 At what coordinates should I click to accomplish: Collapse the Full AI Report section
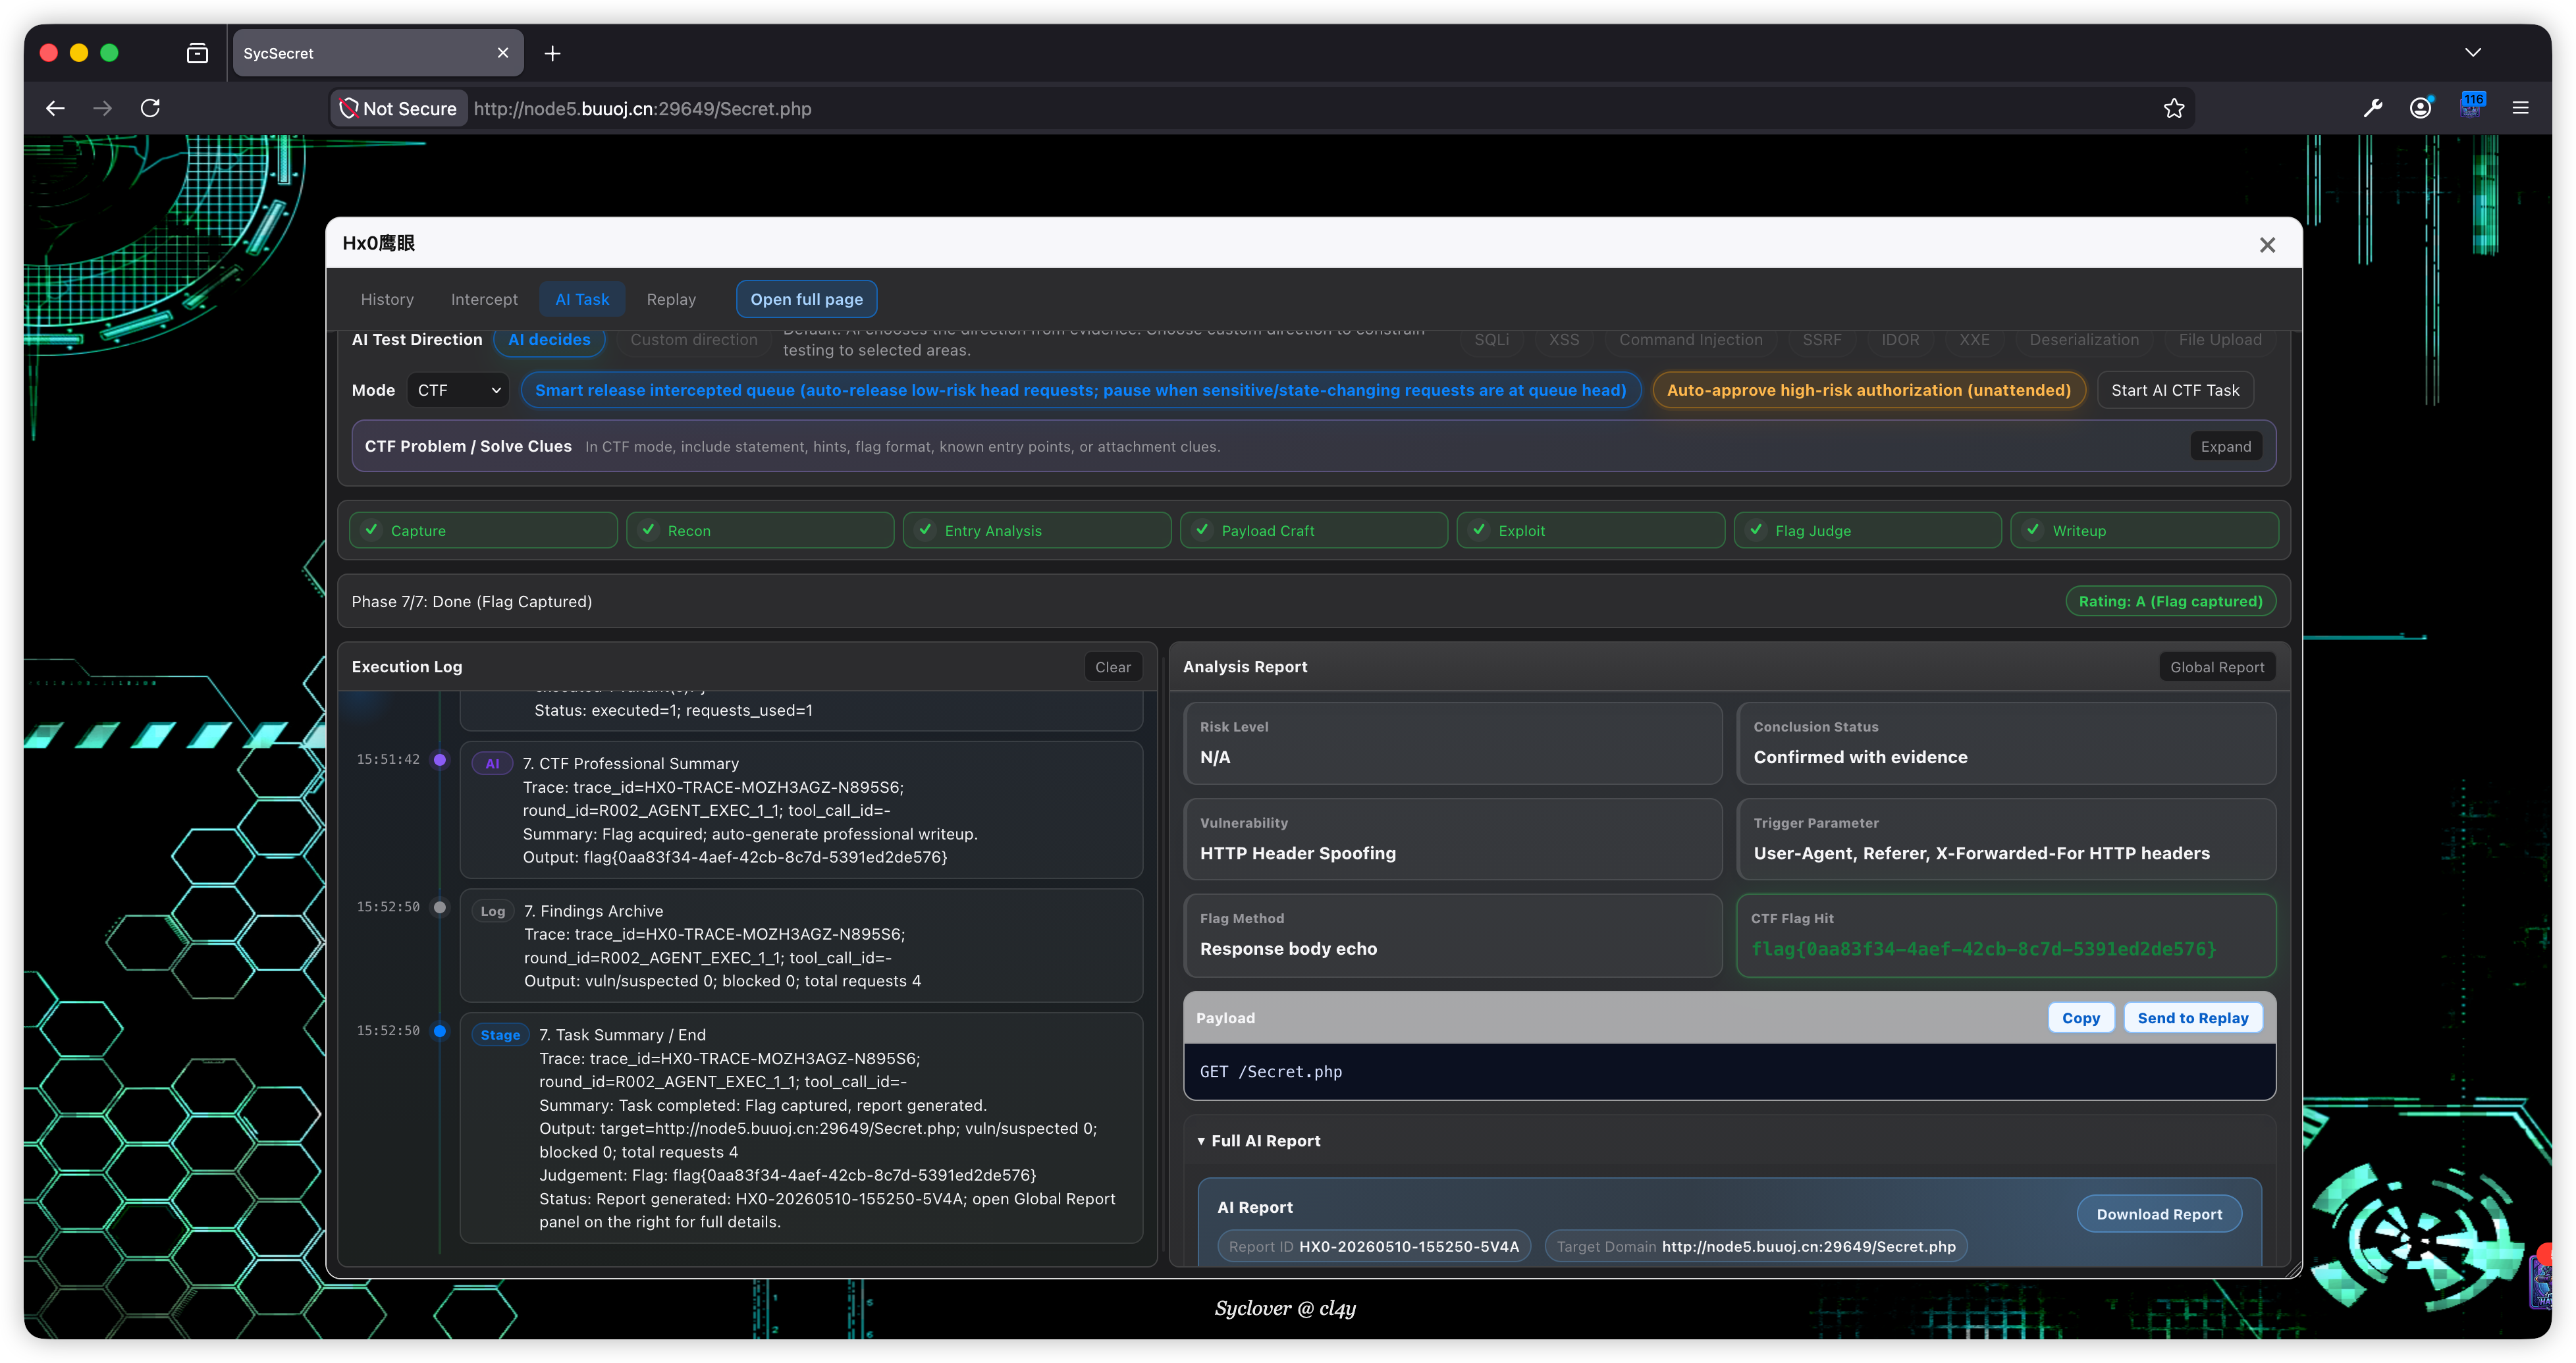pyautogui.click(x=1259, y=1141)
